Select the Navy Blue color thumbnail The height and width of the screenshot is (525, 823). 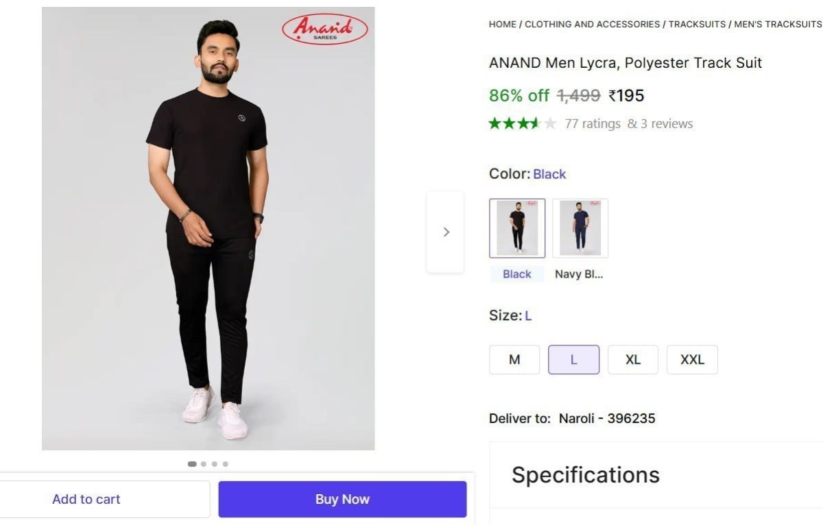coord(580,228)
